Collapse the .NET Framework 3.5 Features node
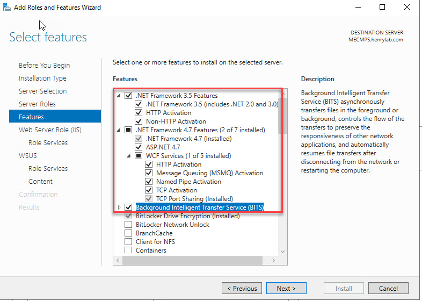Image resolution: width=422 pixels, height=301 pixels. pyautogui.click(x=119, y=96)
